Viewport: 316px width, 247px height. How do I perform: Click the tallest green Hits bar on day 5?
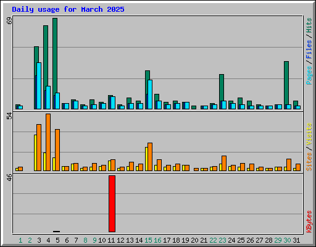click(x=55, y=64)
